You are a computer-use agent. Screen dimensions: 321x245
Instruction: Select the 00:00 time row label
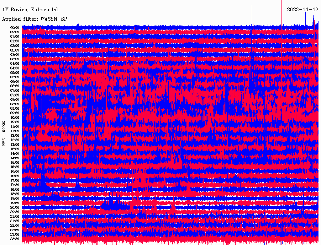(x=15, y=27)
